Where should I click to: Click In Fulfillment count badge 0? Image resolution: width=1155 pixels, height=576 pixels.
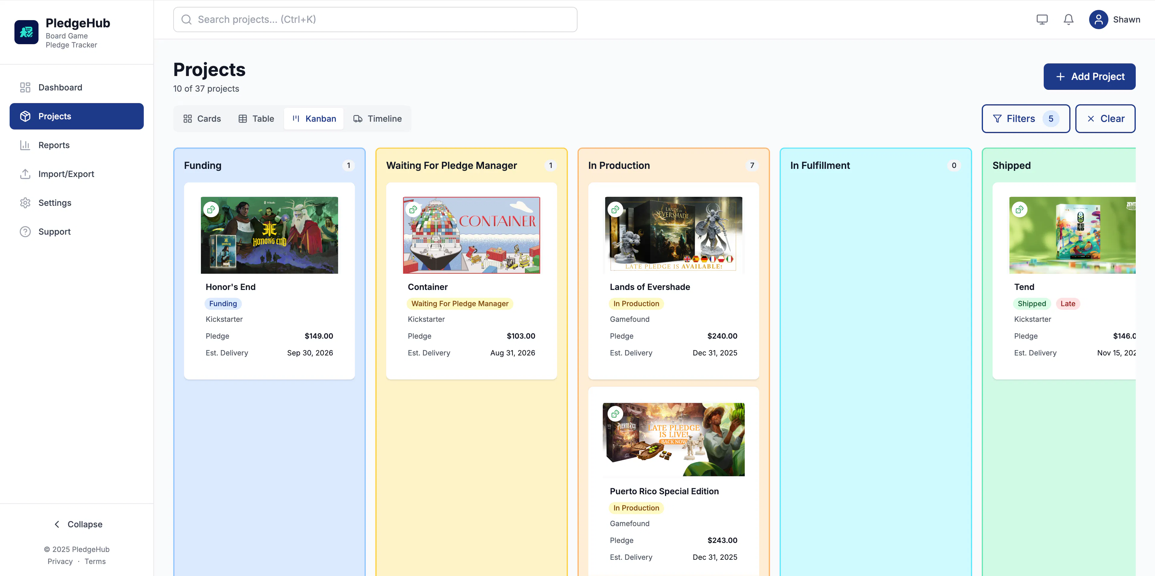pyautogui.click(x=954, y=166)
